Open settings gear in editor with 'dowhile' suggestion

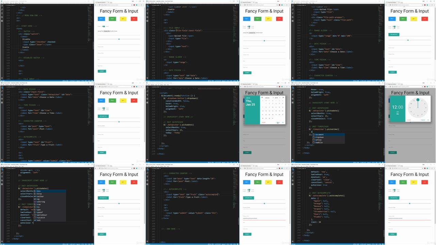coord(293,160)
